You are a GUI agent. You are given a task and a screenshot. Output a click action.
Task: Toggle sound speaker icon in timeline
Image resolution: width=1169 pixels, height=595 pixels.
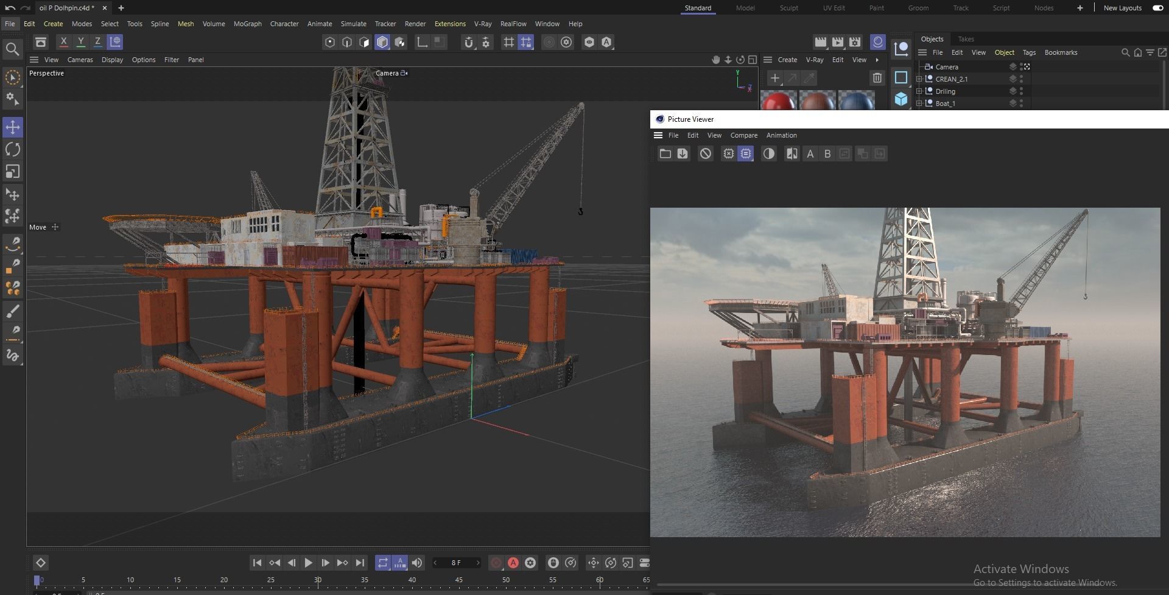(x=417, y=563)
